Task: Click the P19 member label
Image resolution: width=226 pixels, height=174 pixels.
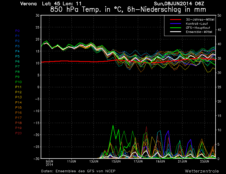Action: (18, 128)
